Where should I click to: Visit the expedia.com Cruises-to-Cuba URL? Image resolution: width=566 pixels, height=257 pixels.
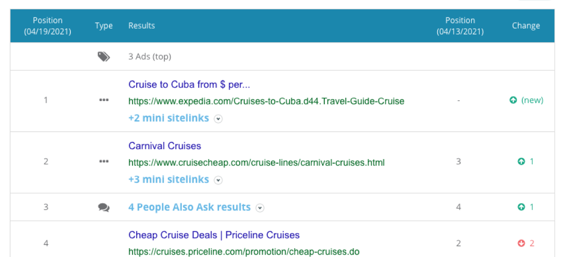(266, 101)
